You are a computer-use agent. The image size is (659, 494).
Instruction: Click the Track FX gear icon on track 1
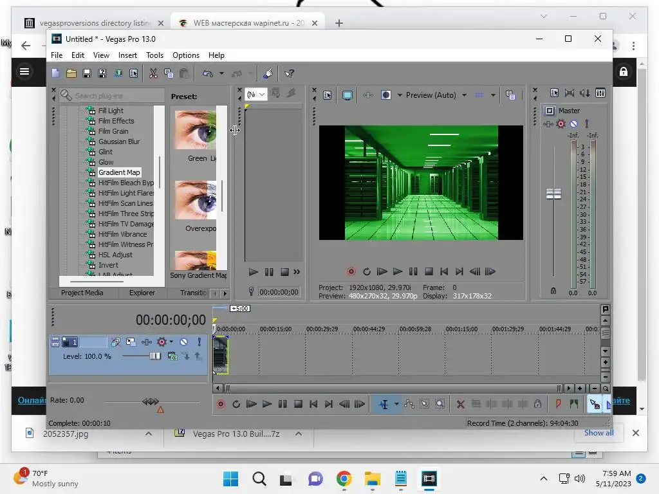[x=162, y=342]
